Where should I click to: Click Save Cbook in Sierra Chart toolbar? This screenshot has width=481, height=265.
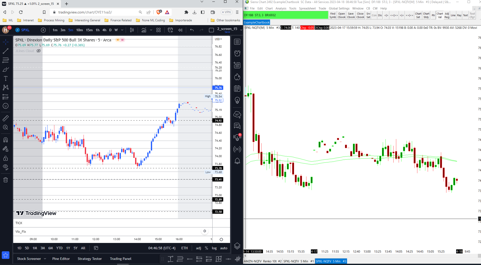(351, 15)
